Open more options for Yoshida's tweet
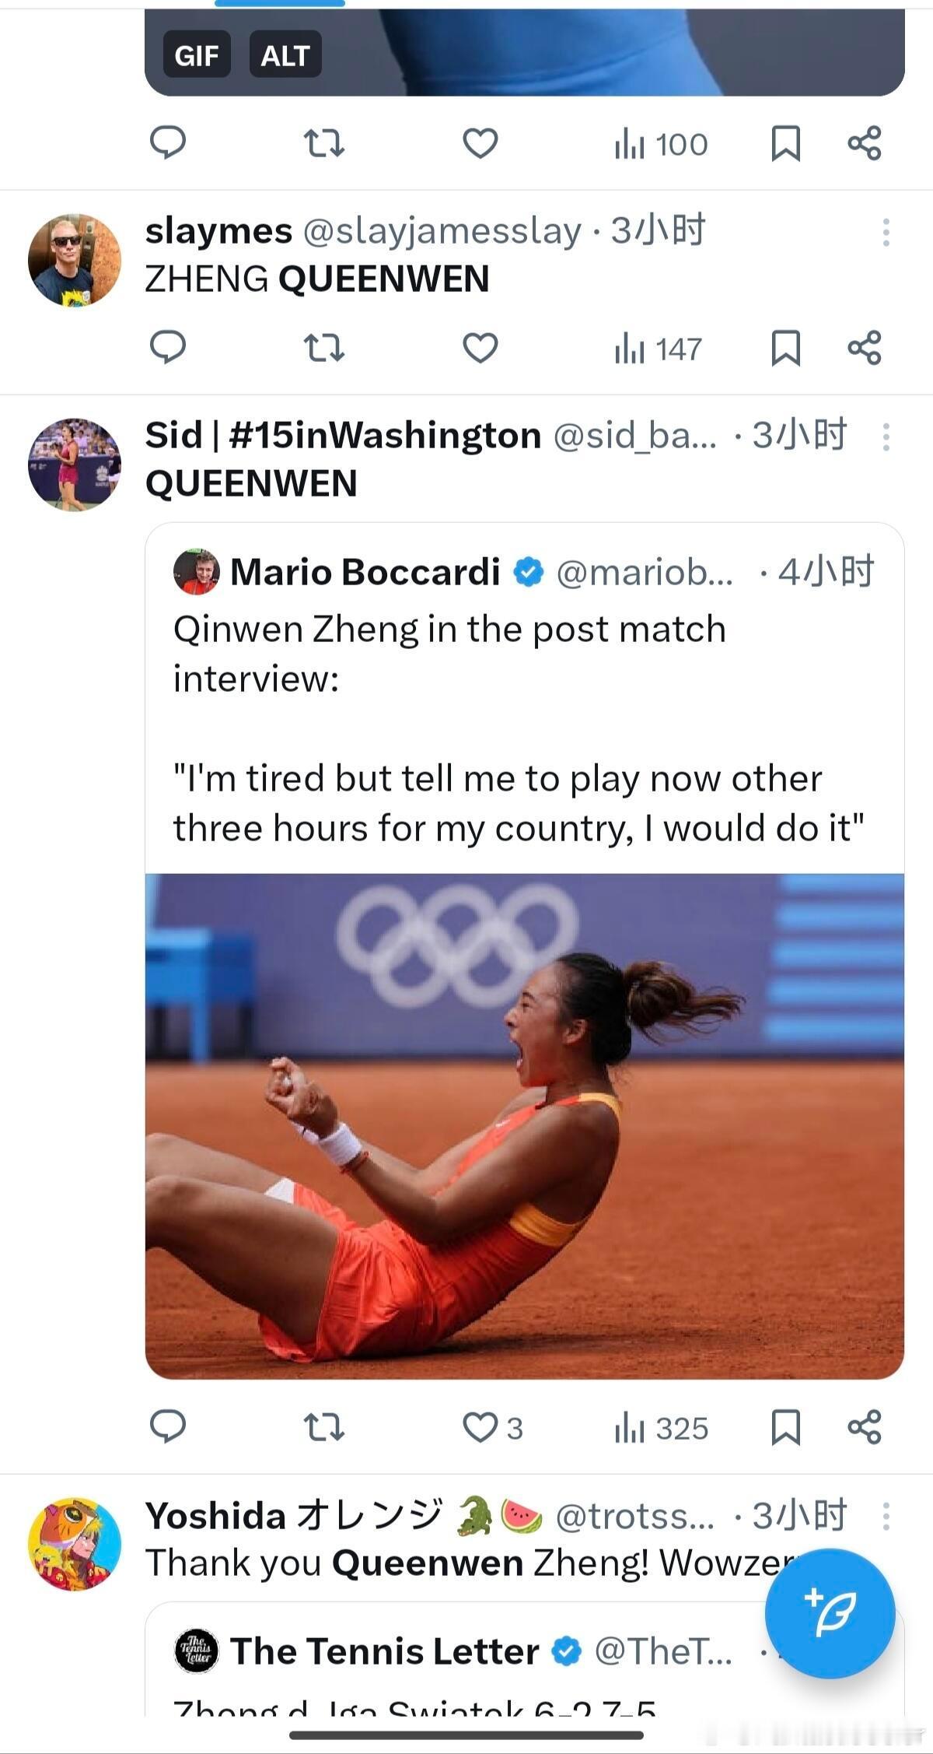933x1754 pixels. [x=886, y=1517]
